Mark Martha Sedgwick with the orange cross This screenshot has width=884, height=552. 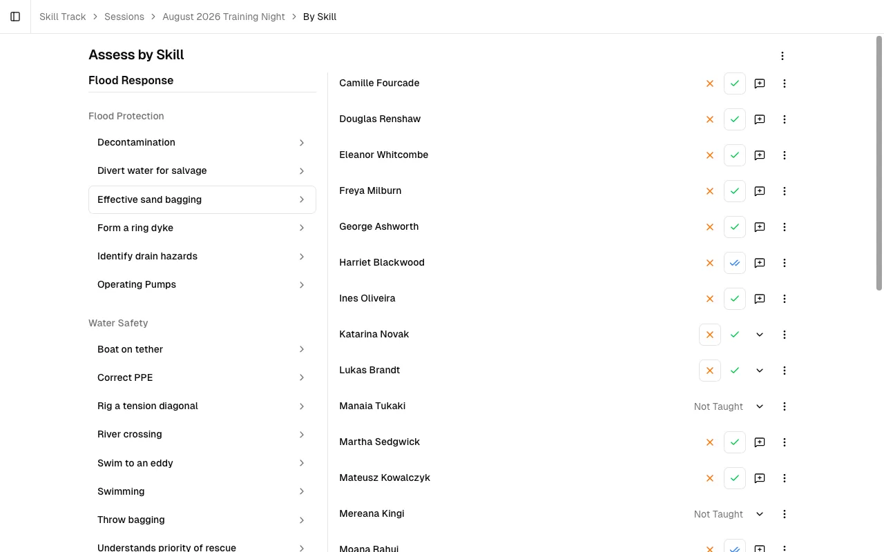pos(710,442)
